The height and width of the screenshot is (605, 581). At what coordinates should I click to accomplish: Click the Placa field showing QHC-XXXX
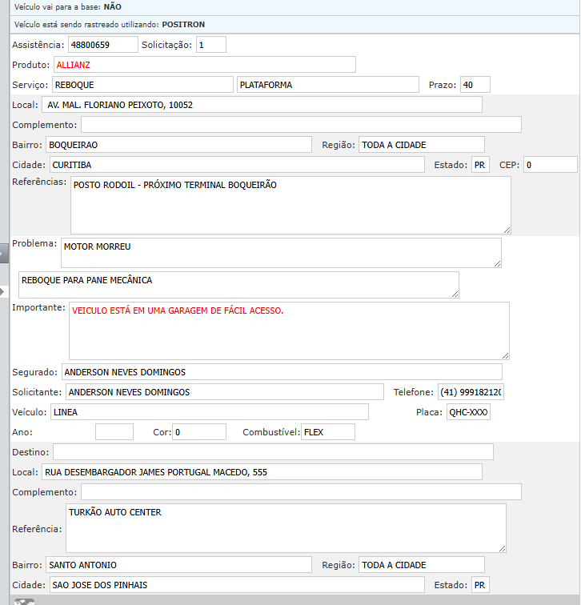468,412
